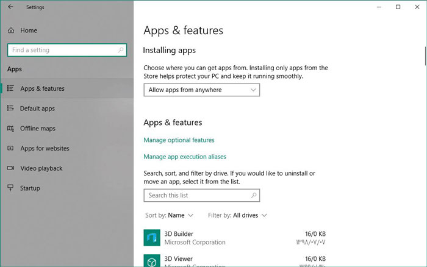Click the Video playback camera icon
Viewport: 427px width, 267px height.
click(10, 168)
